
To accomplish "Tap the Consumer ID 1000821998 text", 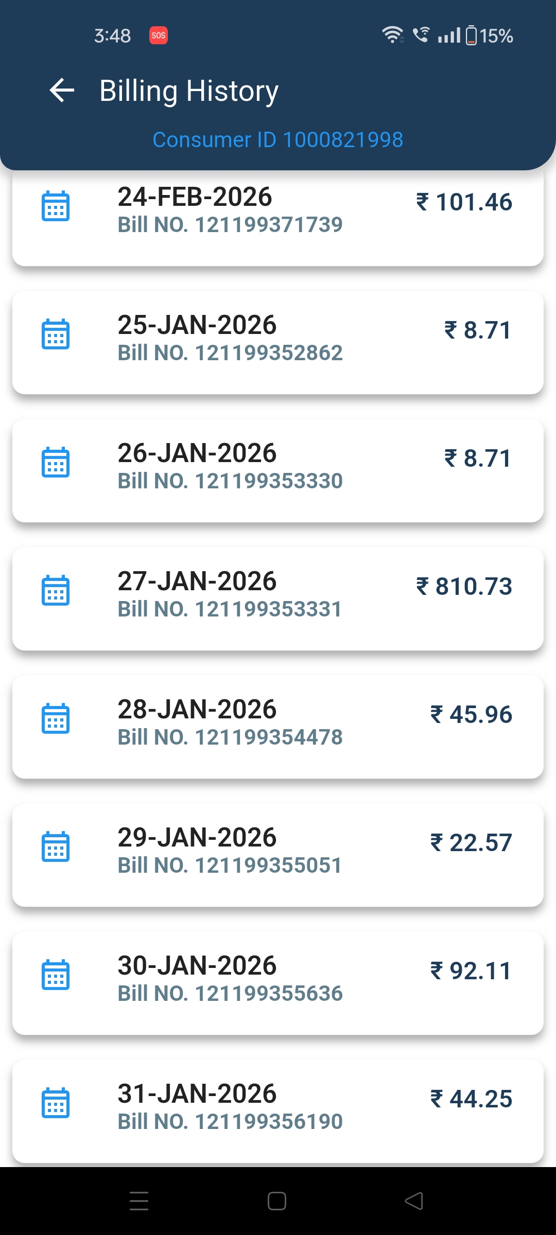I will 278,140.
